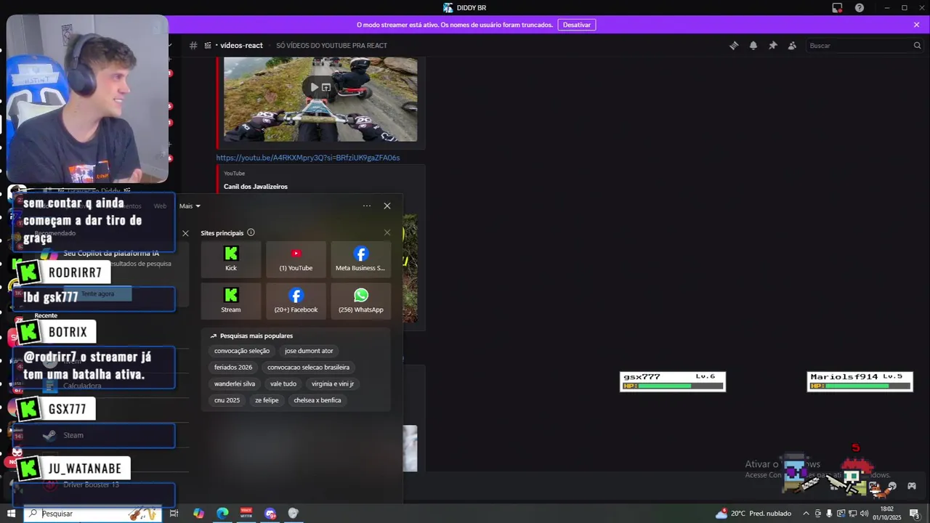Open the Windows Start button
The height and width of the screenshot is (523, 930).
(x=11, y=514)
